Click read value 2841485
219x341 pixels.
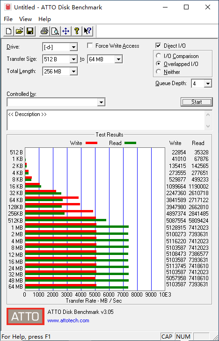[198, 214]
